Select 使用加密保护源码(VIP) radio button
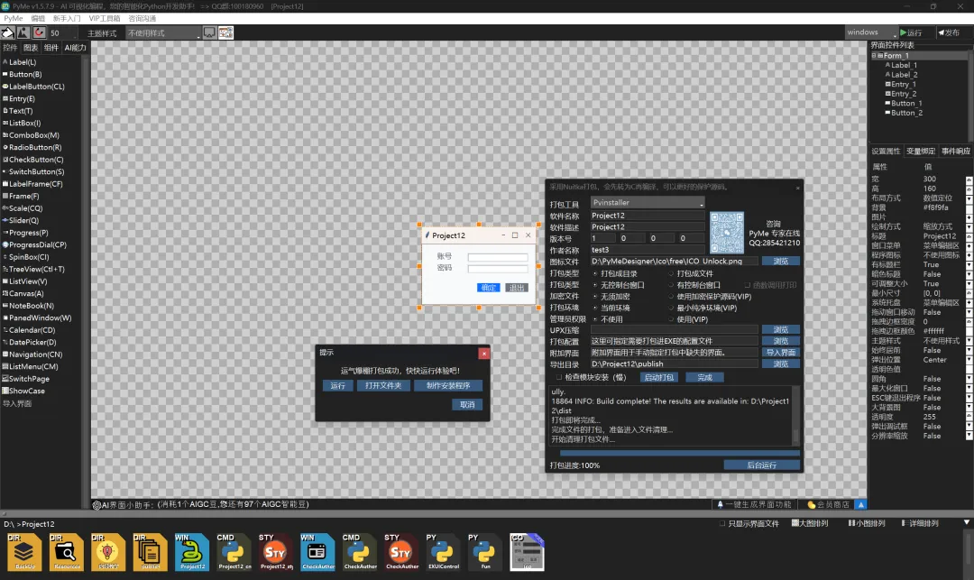Viewport: 974px width, 580px height. pos(671,296)
